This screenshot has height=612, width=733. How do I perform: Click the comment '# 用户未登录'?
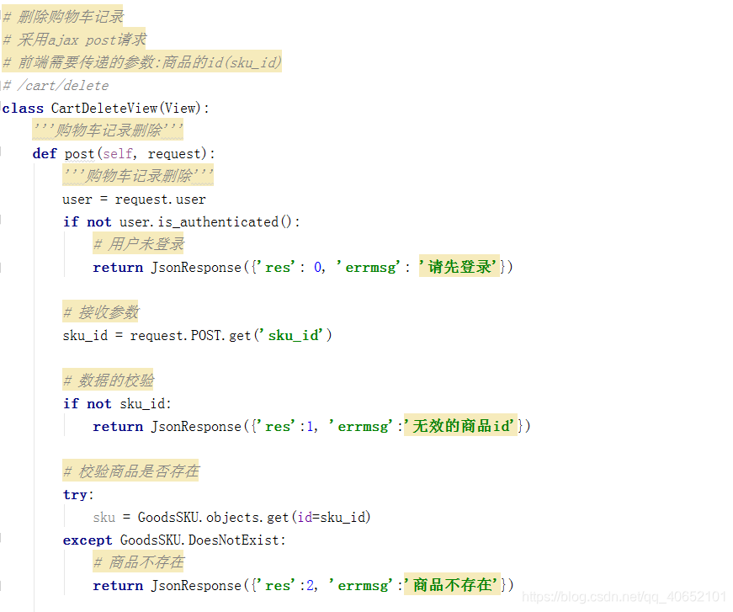tap(138, 244)
